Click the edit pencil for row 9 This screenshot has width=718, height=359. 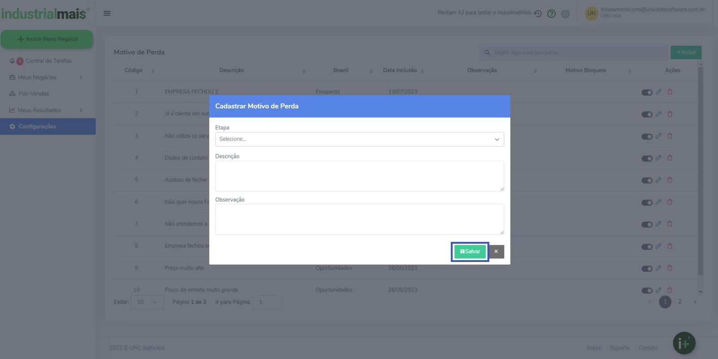click(x=658, y=268)
